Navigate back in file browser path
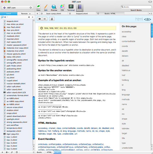 pos(29,17)
